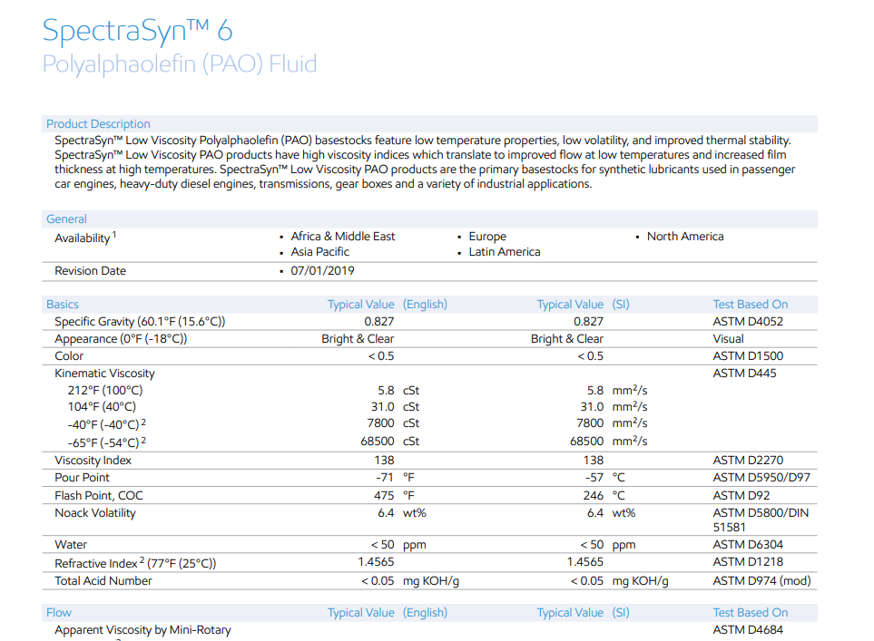Select the Total Acid Number label
The width and height of the screenshot is (874, 641).
point(103,581)
